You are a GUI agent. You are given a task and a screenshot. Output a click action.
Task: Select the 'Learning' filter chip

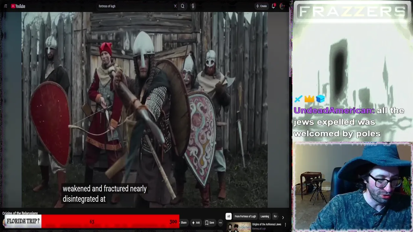pyautogui.click(x=265, y=217)
